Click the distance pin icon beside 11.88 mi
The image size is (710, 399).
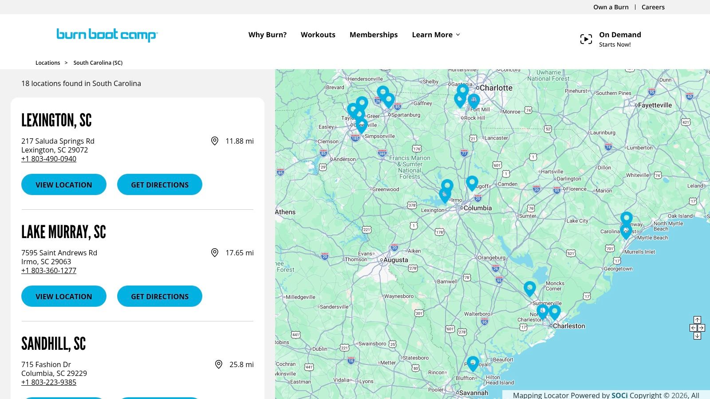[215, 141]
